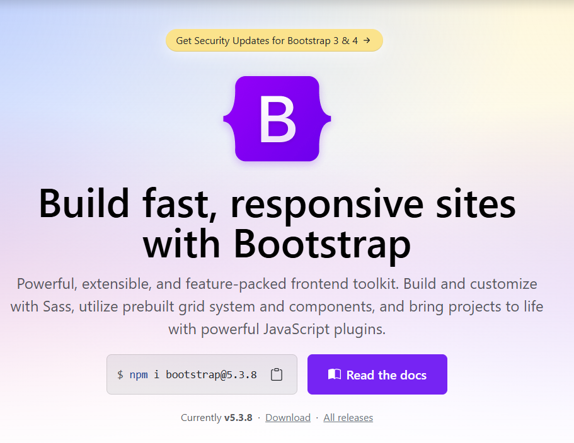The height and width of the screenshot is (443, 574).
Task: Click the Powerful, extensible description paragraph
Action: 277,306
